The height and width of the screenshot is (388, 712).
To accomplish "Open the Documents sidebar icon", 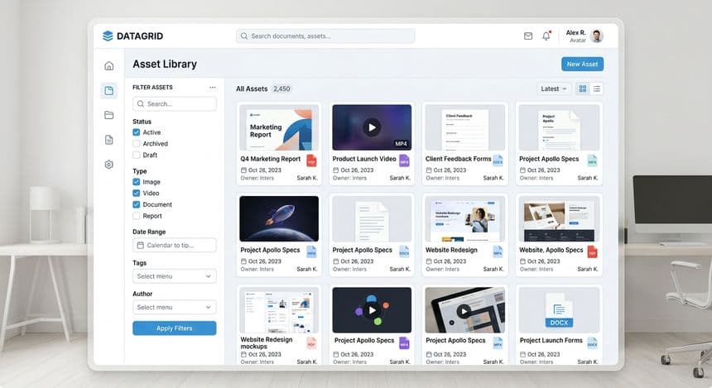I will [x=109, y=140].
